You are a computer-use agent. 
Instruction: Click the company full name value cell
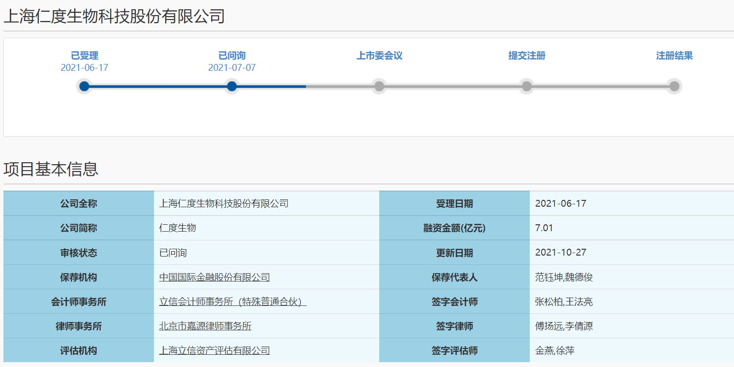[266, 203]
